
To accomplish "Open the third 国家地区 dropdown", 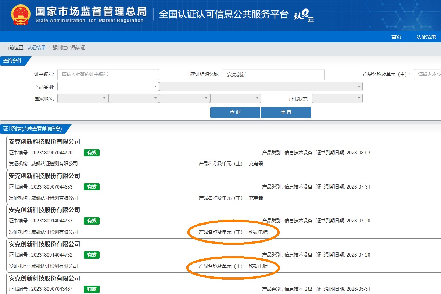I will click(184, 98).
